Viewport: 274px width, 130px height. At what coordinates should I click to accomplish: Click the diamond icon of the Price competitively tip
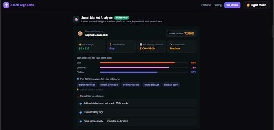pos(80,121)
